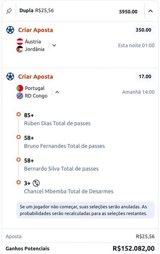Click the Austria flag icon
This screenshot has height=254, width=160.
click(20, 41)
